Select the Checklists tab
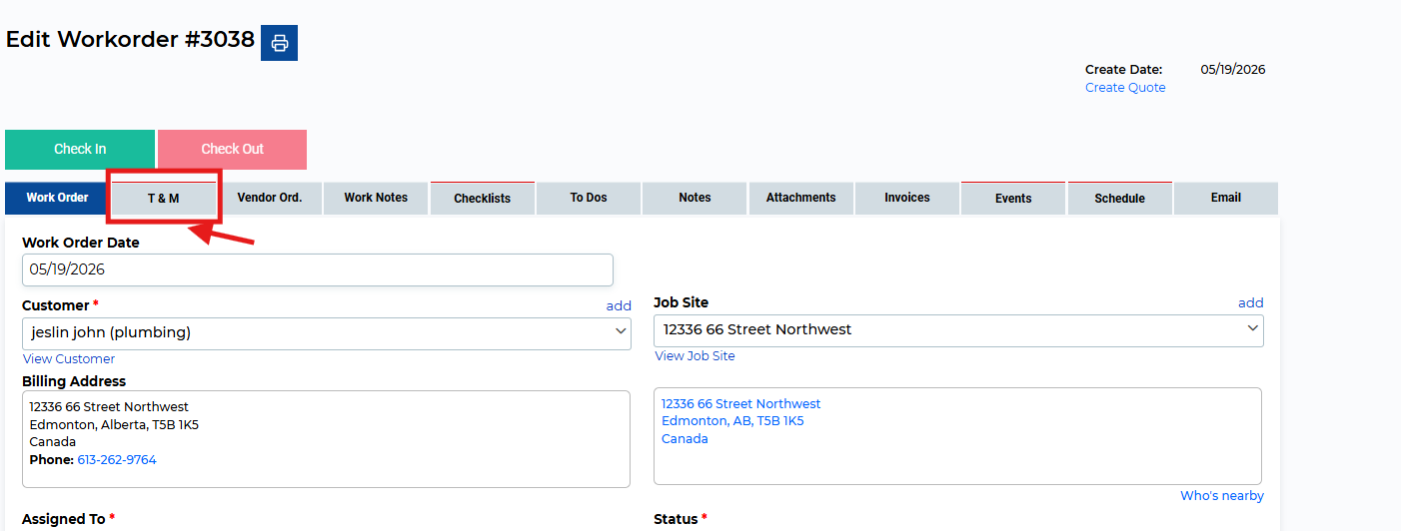This screenshot has width=1401, height=531. click(x=483, y=198)
